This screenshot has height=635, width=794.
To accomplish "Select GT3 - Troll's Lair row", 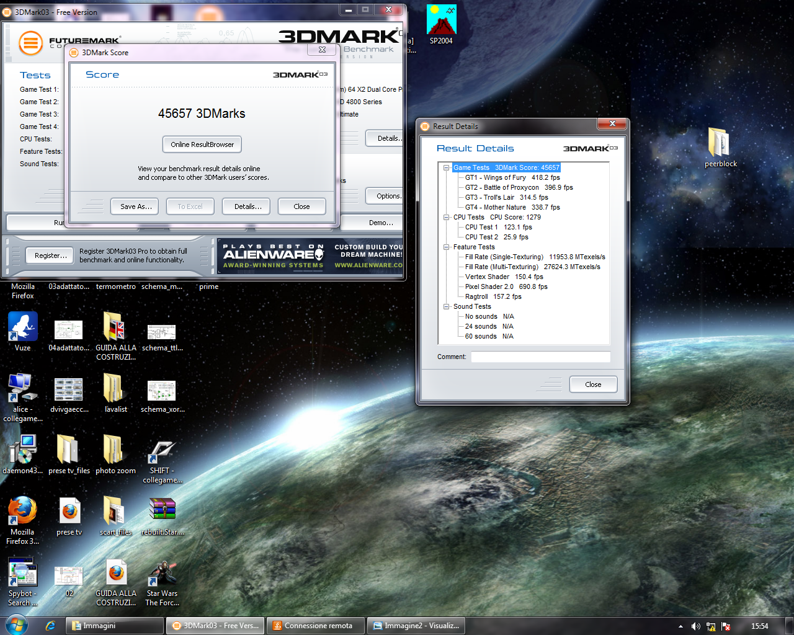I will click(x=507, y=197).
